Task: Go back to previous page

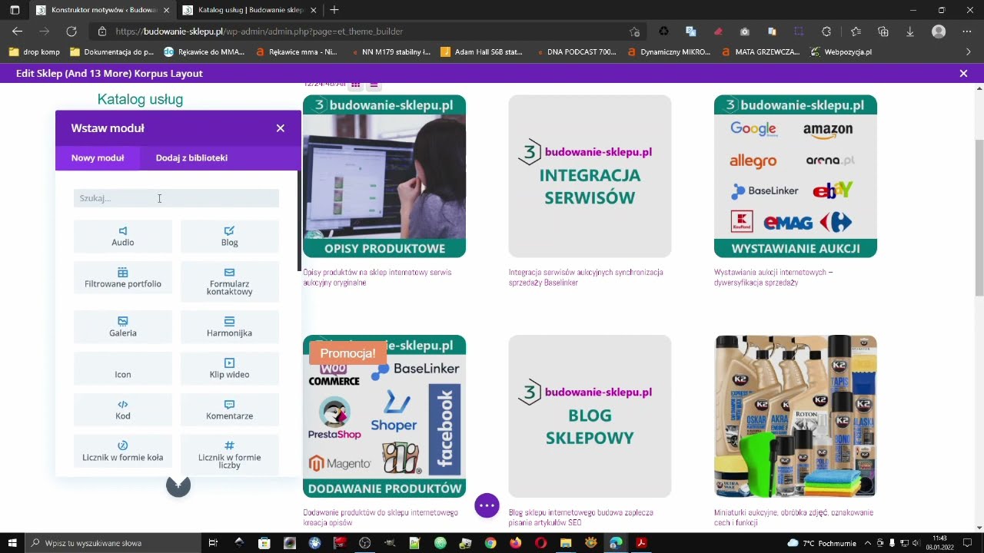Action: (x=17, y=31)
